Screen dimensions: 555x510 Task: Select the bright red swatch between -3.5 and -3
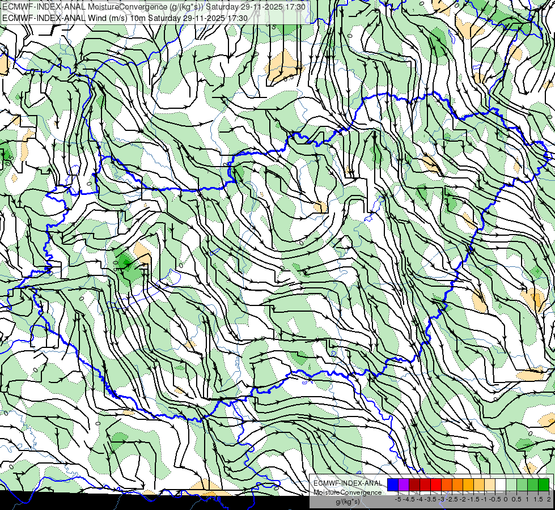436,484
